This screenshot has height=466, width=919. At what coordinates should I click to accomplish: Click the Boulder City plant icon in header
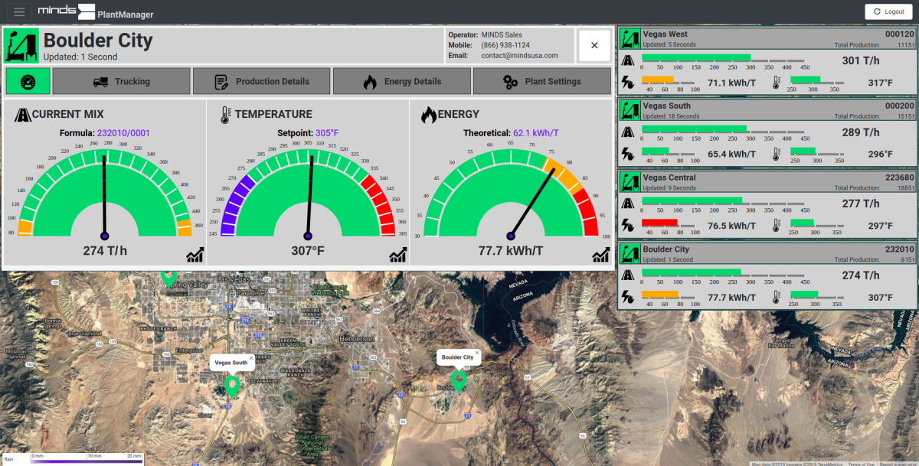[x=21, y=46]
